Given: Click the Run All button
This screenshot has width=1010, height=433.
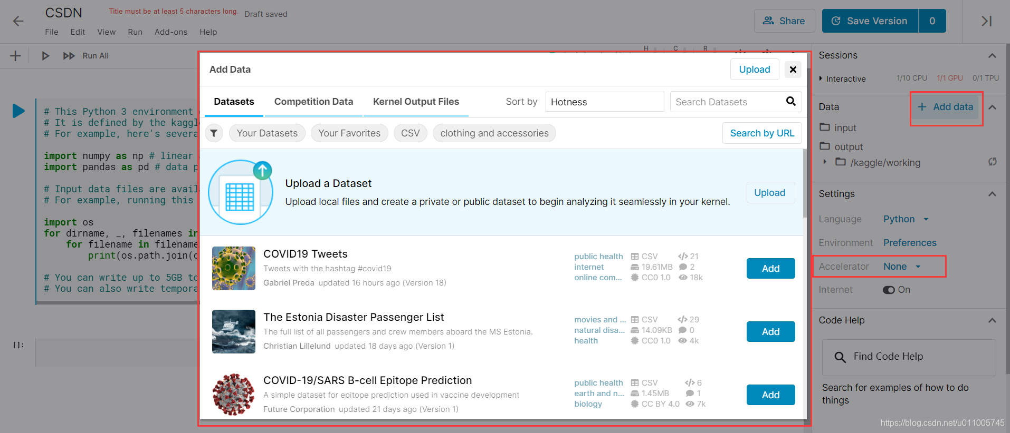Looking at the screenshot, I should coord(86,56).
